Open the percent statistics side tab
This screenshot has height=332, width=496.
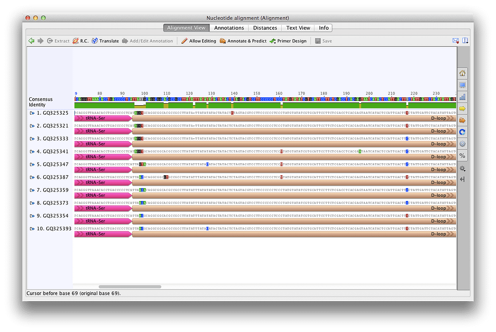pos(462,156)
